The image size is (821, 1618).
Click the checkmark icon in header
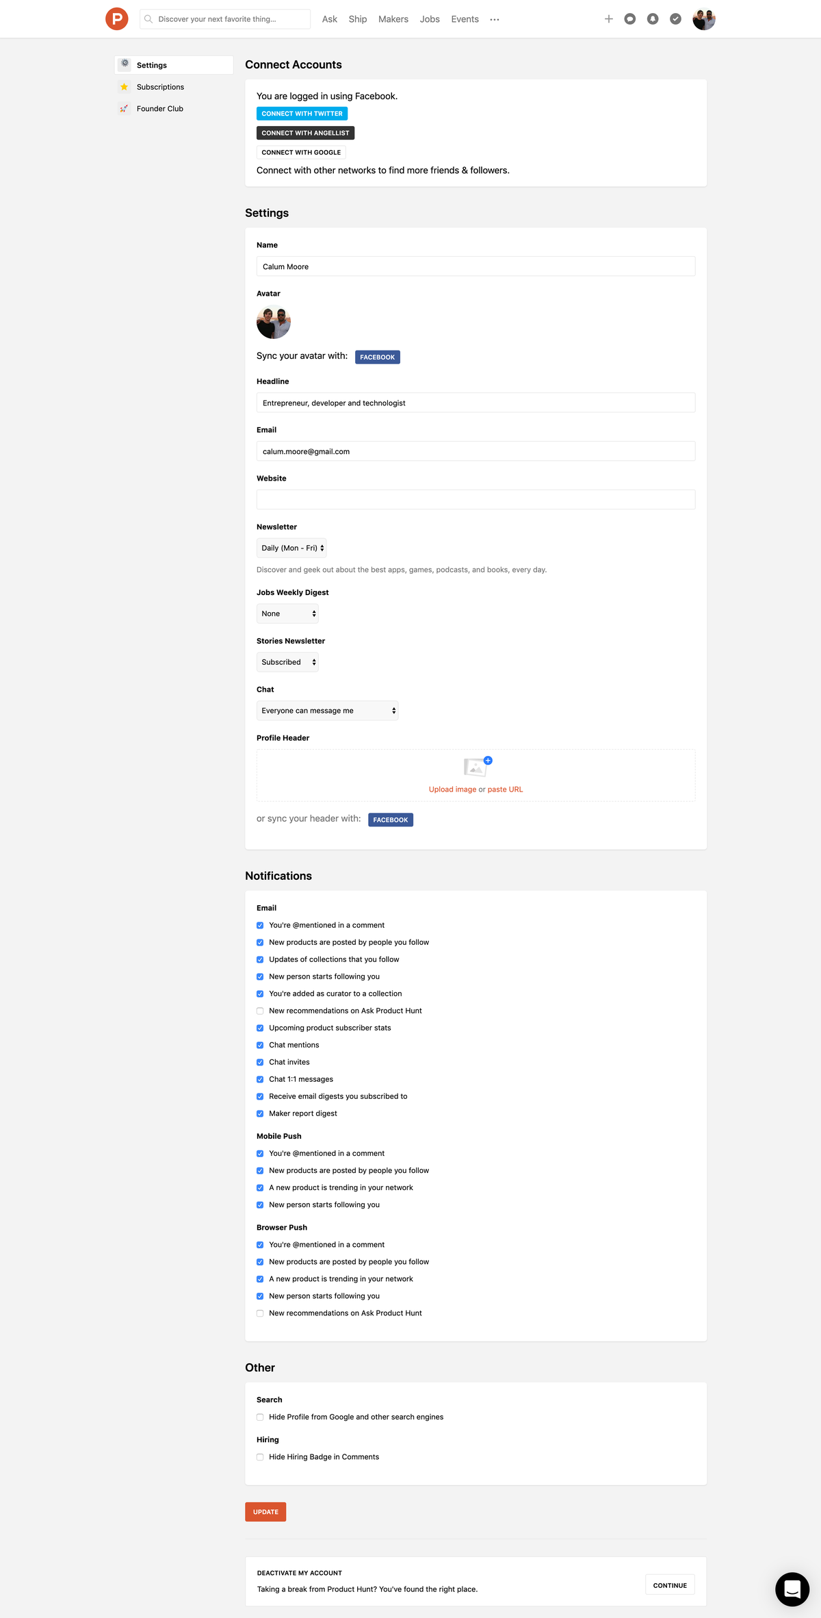pos(675,19)
